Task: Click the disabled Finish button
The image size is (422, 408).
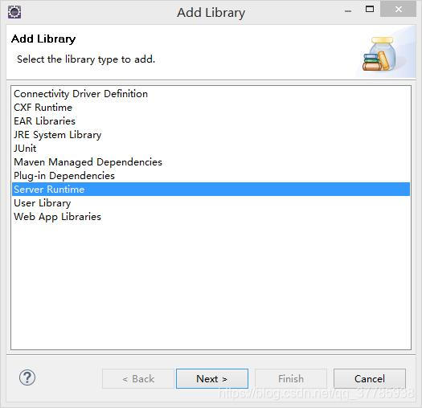Action: [x=291, y=378]
